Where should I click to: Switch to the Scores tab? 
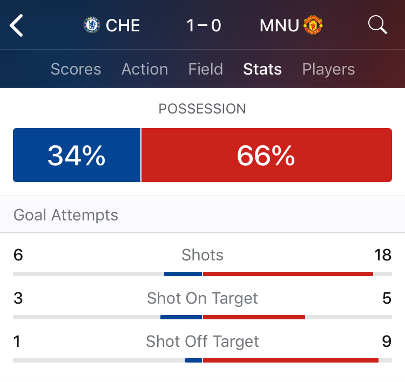coord(76,69)
